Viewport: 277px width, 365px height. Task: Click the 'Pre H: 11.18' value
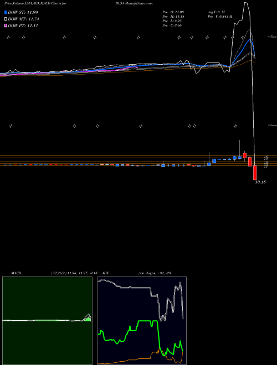[x=172, y=17]
